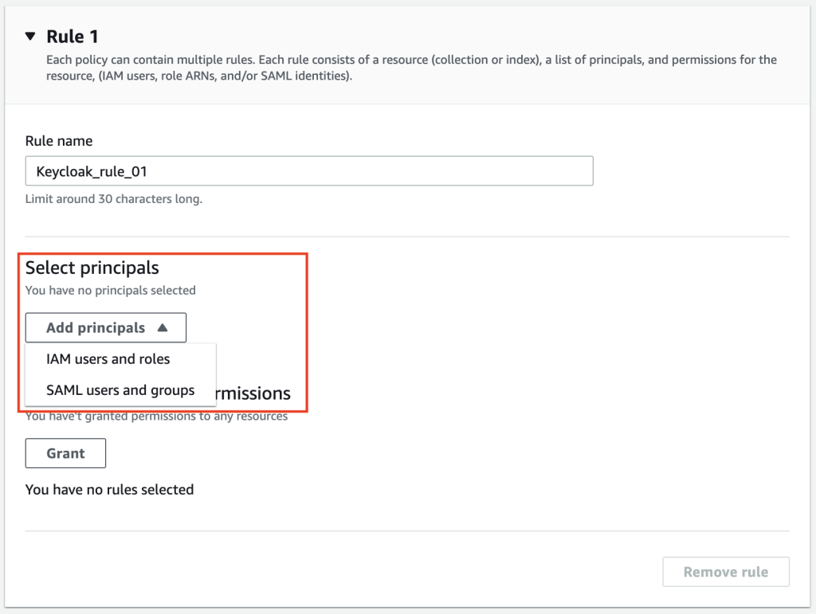816x614 pixels.
Task: Click 'You have no principals selected' text
Action: (110, 290)
